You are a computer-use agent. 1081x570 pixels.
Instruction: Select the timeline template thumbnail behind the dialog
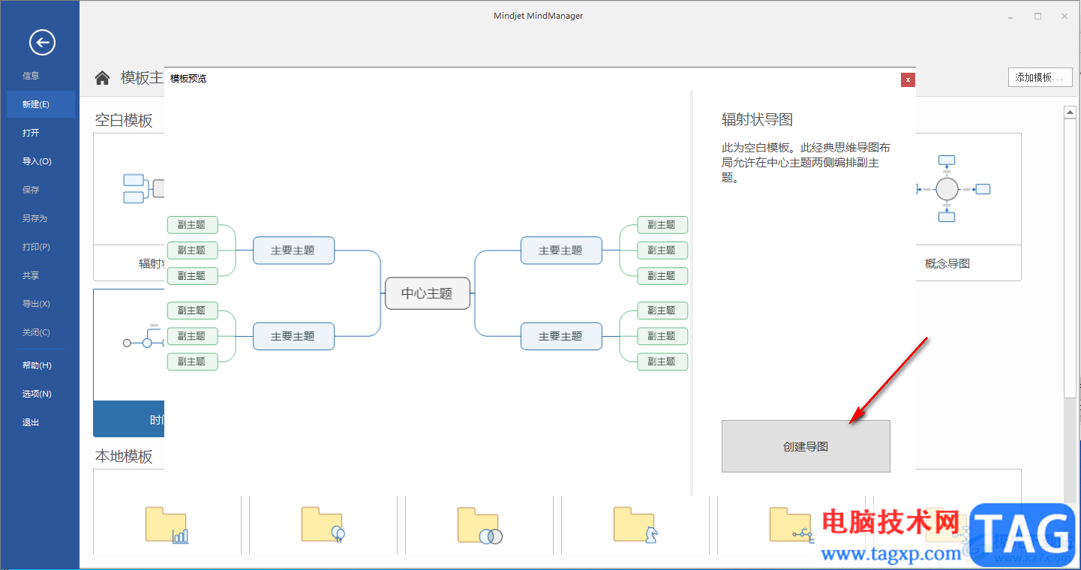pos(129,363)
